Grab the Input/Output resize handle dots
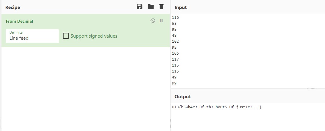325x131 pixels. pyautogui.click(x=312, y=88)
